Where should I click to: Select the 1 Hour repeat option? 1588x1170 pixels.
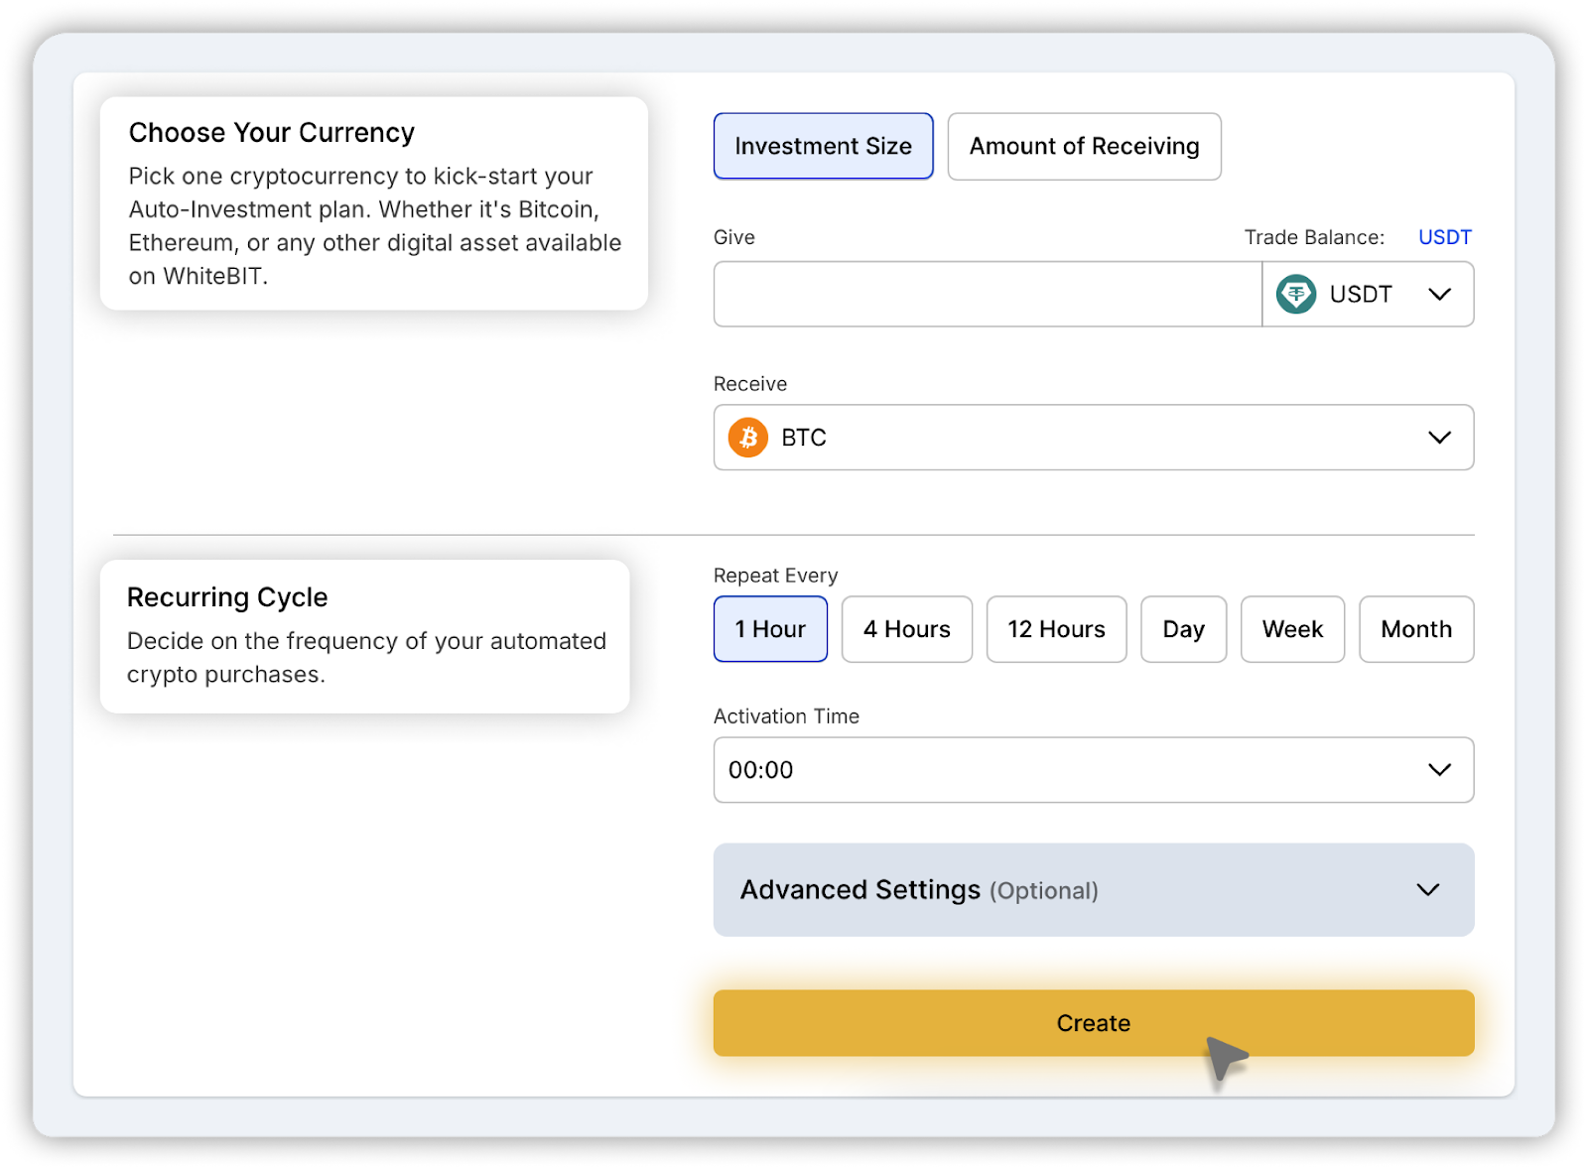tap(770, 629)
